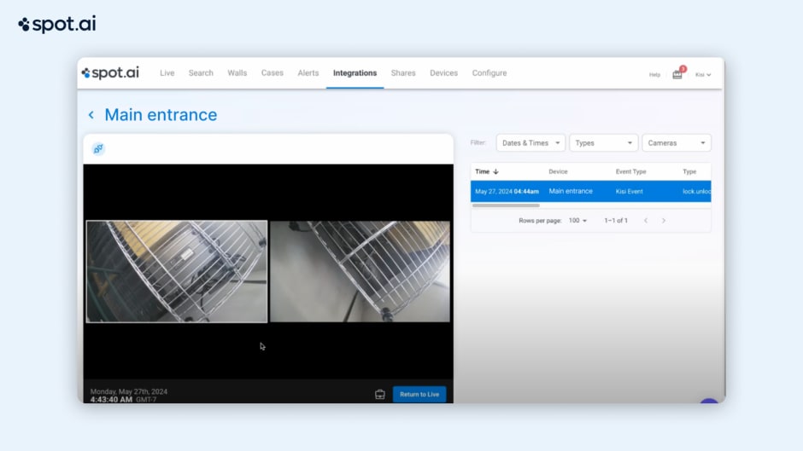Viewport: 803px width, 451px height.
Task: Open the Walls tab
Action: (237, 73)
